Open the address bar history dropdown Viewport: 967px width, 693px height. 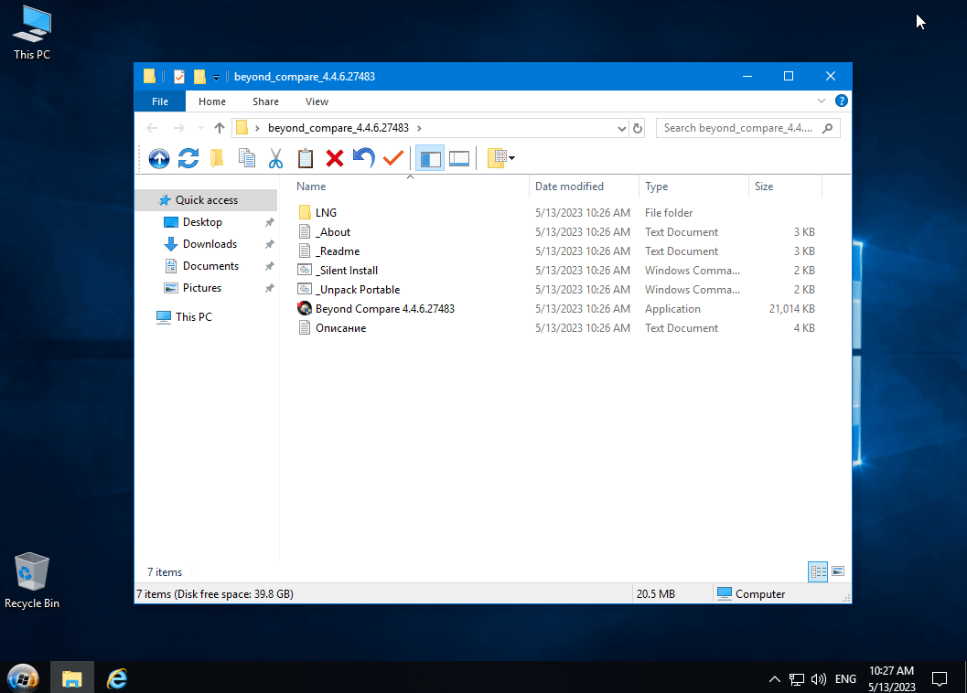(x=622, y=128)
